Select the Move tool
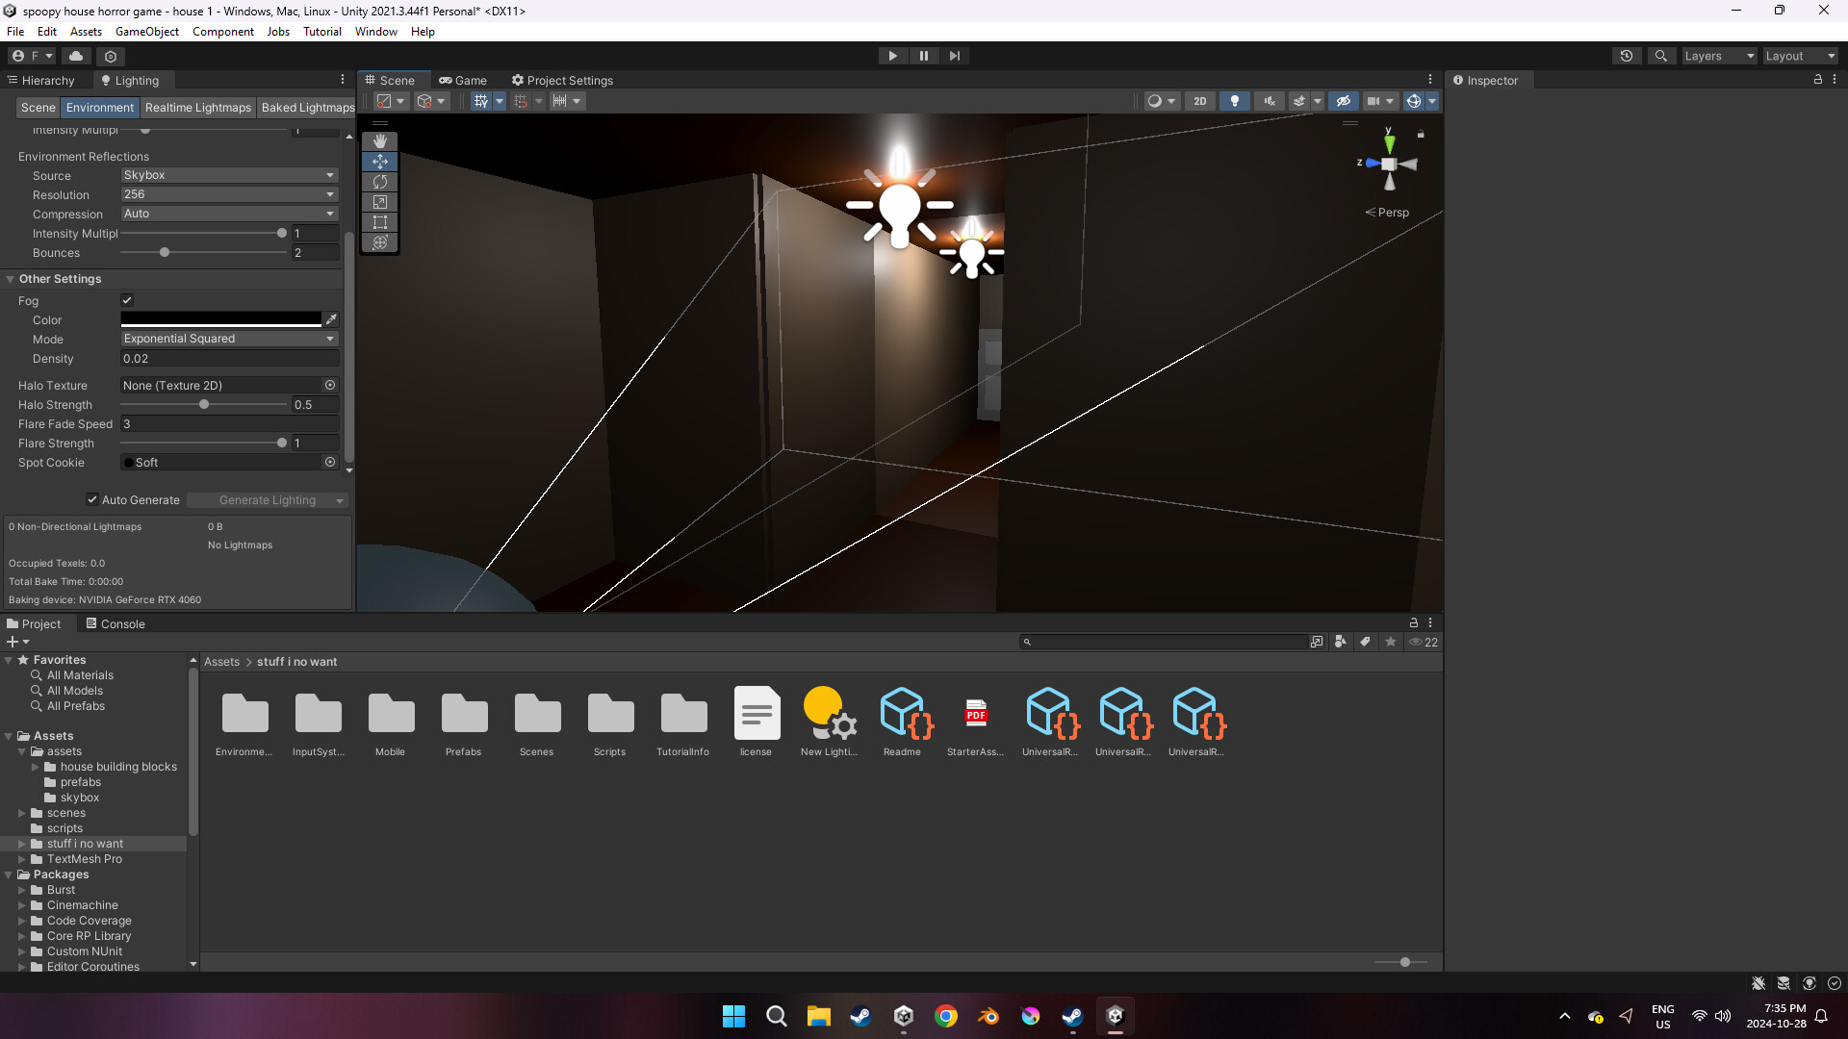The height and width of the screenshot is (1039, 1848). click(x=379, y=162)
